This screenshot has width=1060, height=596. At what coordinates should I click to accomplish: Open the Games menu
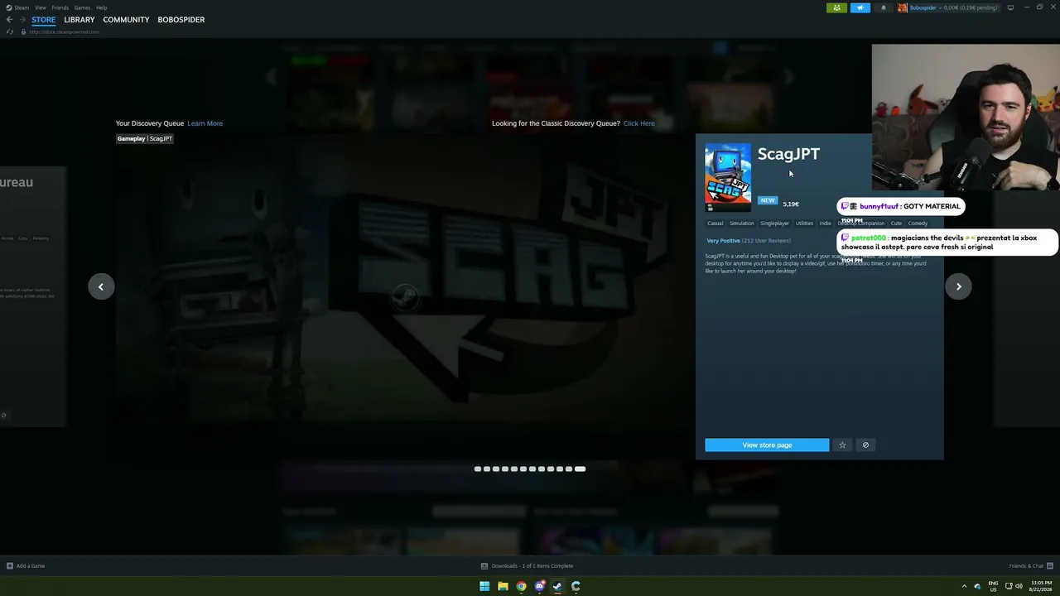[82, 7]
